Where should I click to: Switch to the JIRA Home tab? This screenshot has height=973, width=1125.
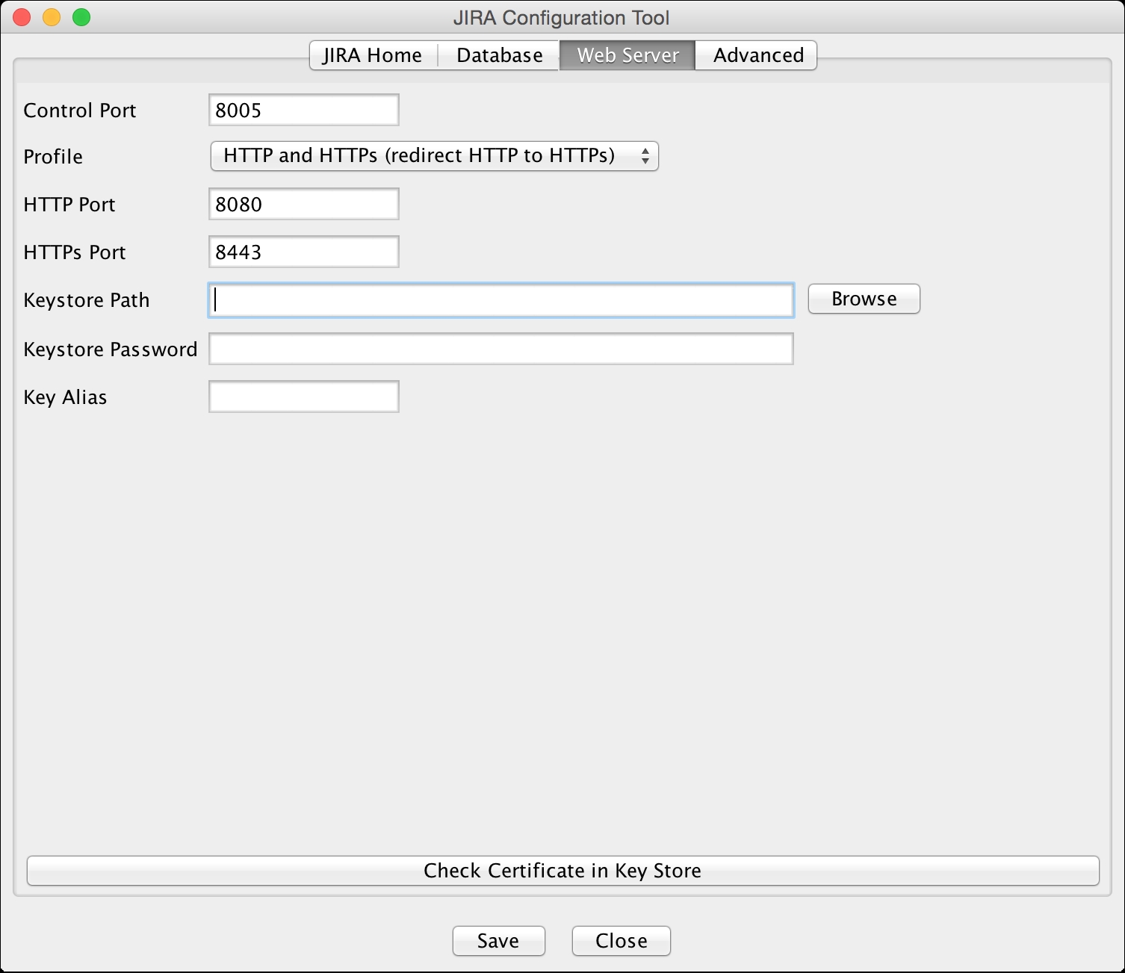point(374,55)
